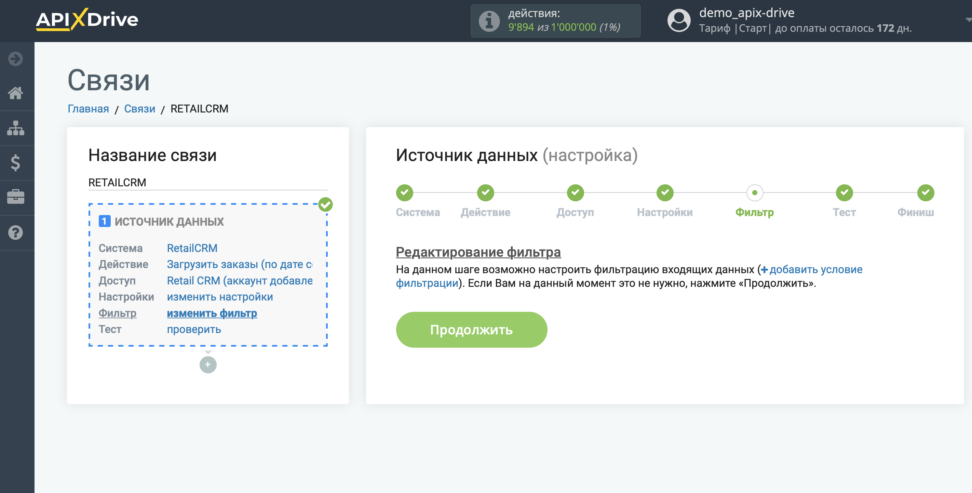
Task: Open the dollar billing icon in the sidebar
Action: coord(15,163)
